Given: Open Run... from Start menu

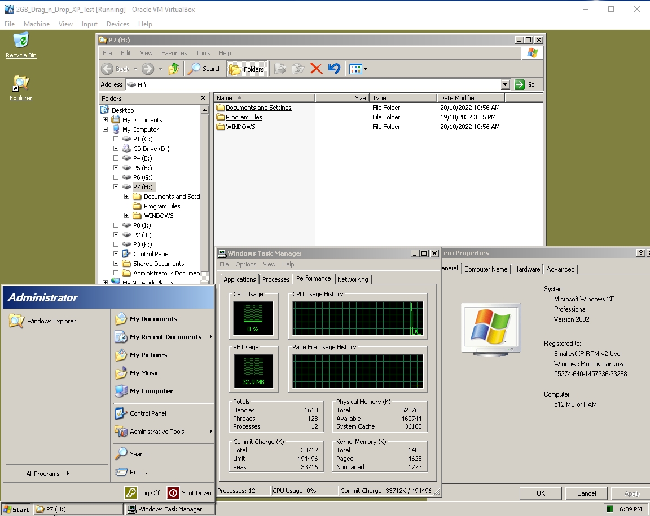Looking at the screenshot, I should (164, 471).
